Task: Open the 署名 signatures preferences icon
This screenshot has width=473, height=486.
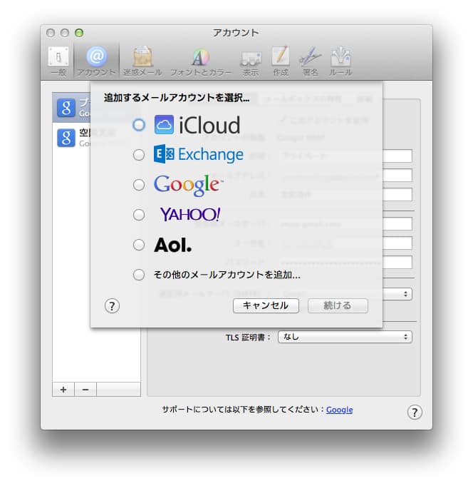Action: [310, 61]
